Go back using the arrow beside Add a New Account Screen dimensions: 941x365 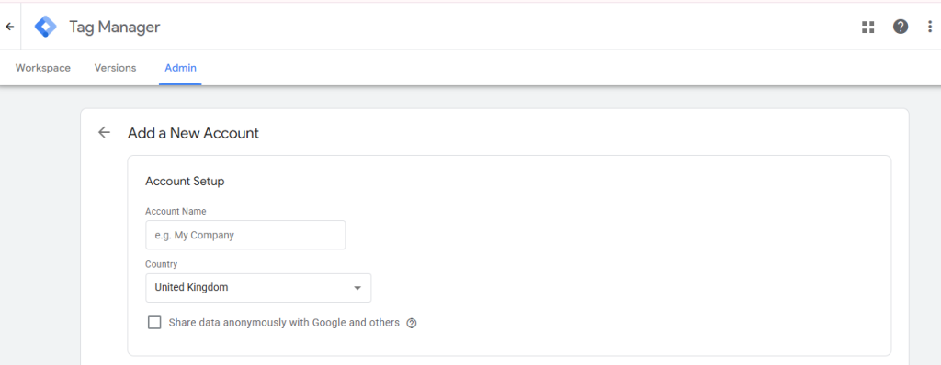pyautogui.click(x=105, y=132)
